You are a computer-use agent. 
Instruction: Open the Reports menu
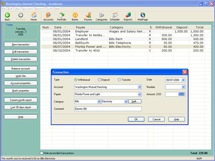40,9
